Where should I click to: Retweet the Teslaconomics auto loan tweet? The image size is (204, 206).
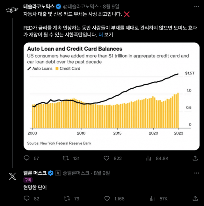click(67, 158)
